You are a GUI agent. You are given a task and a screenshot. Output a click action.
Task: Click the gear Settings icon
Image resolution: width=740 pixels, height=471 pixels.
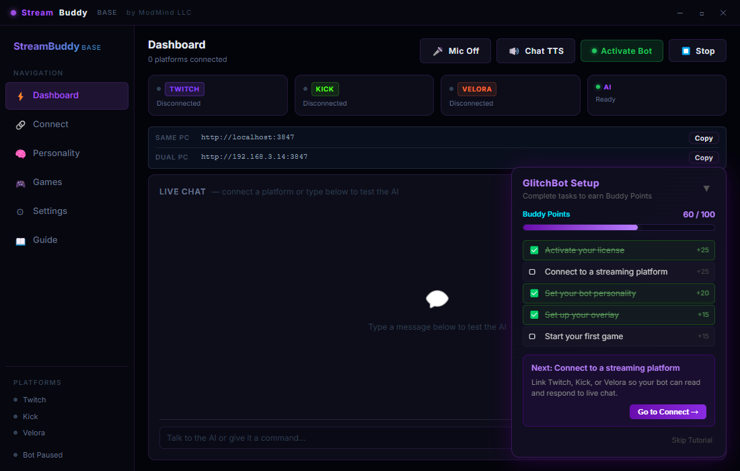[20, 212]
